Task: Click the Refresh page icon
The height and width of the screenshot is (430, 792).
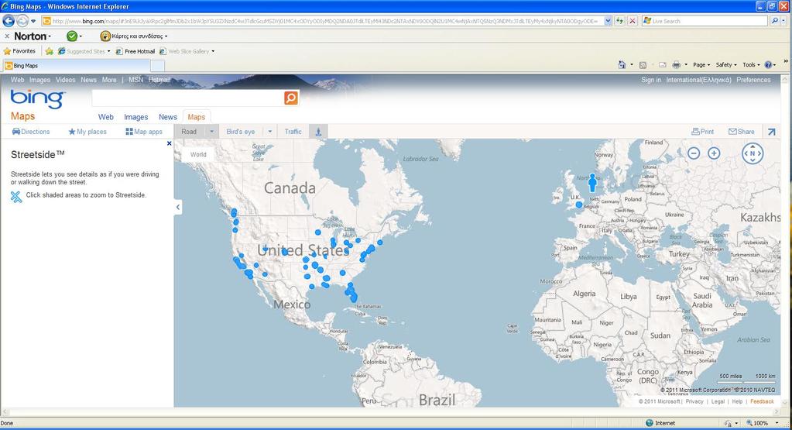Action: point(619,21)
